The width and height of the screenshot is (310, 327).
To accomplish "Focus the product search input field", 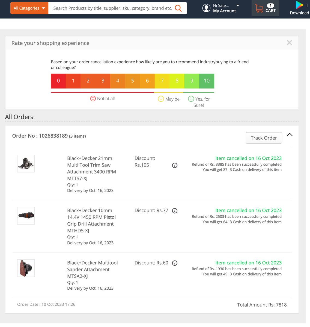I will 112,8.
